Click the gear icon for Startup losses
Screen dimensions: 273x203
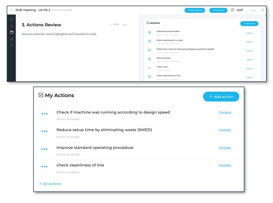[x=150, y=59]
